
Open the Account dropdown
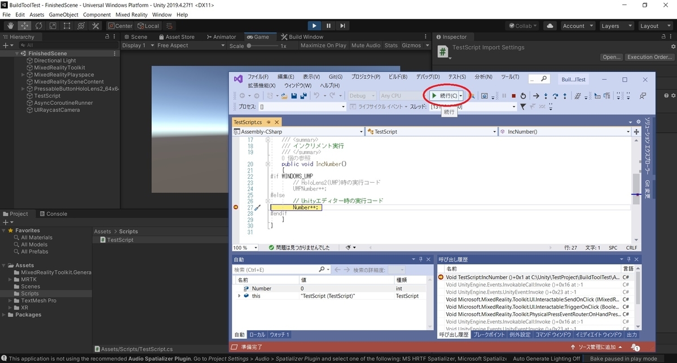(x=577, y=26)
